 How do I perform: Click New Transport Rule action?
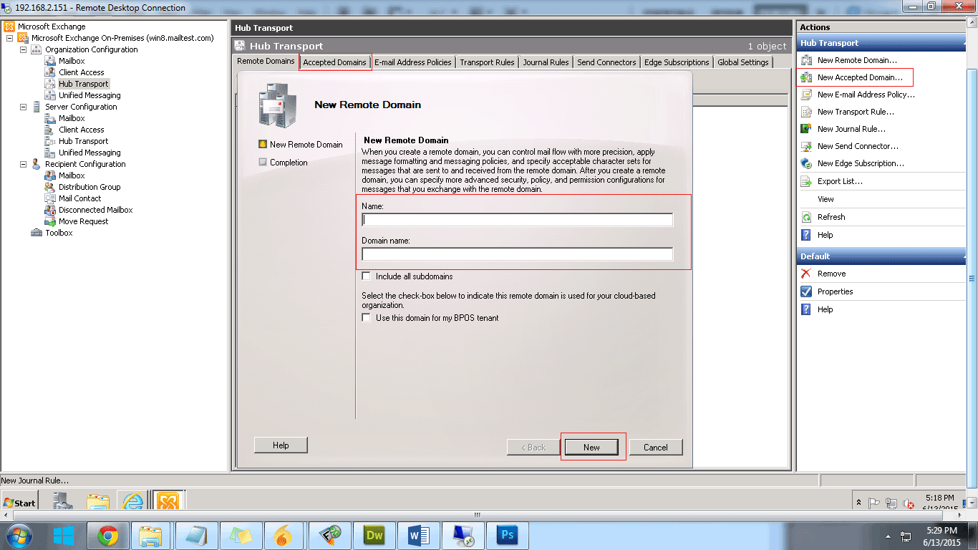[x=855, y=112]
